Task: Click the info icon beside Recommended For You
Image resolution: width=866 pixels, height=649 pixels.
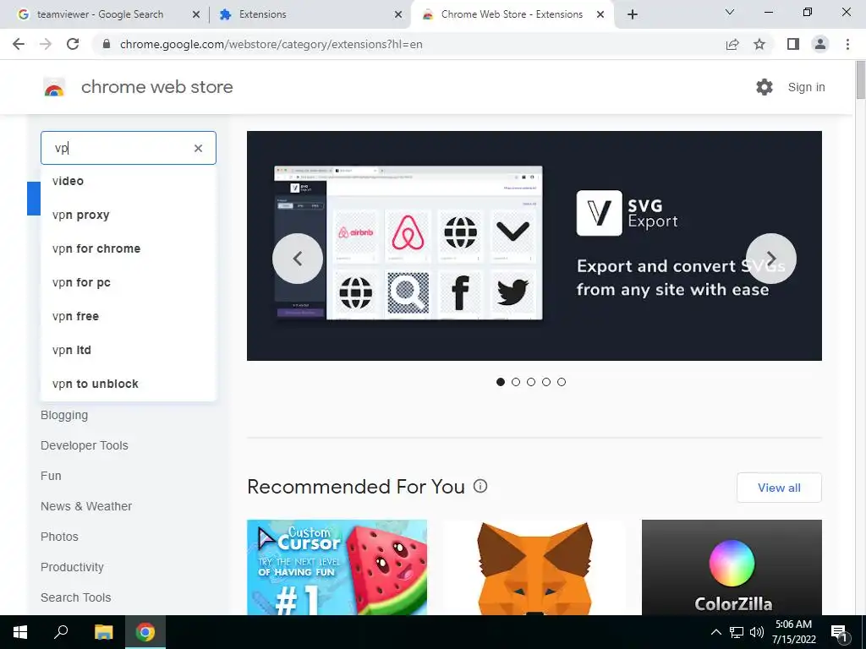Action: 480,486
